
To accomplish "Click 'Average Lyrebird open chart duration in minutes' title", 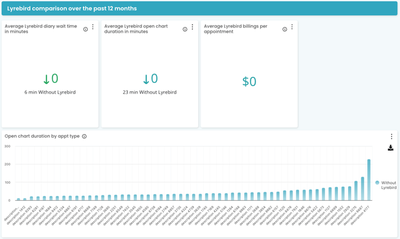I will [136, 29].
